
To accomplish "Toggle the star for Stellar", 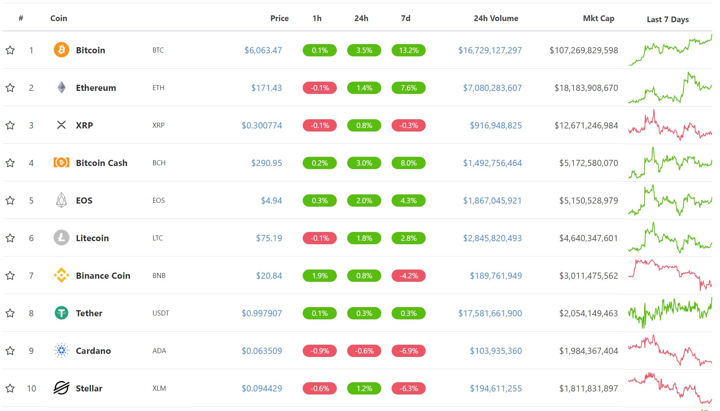I will pos(10,388).
